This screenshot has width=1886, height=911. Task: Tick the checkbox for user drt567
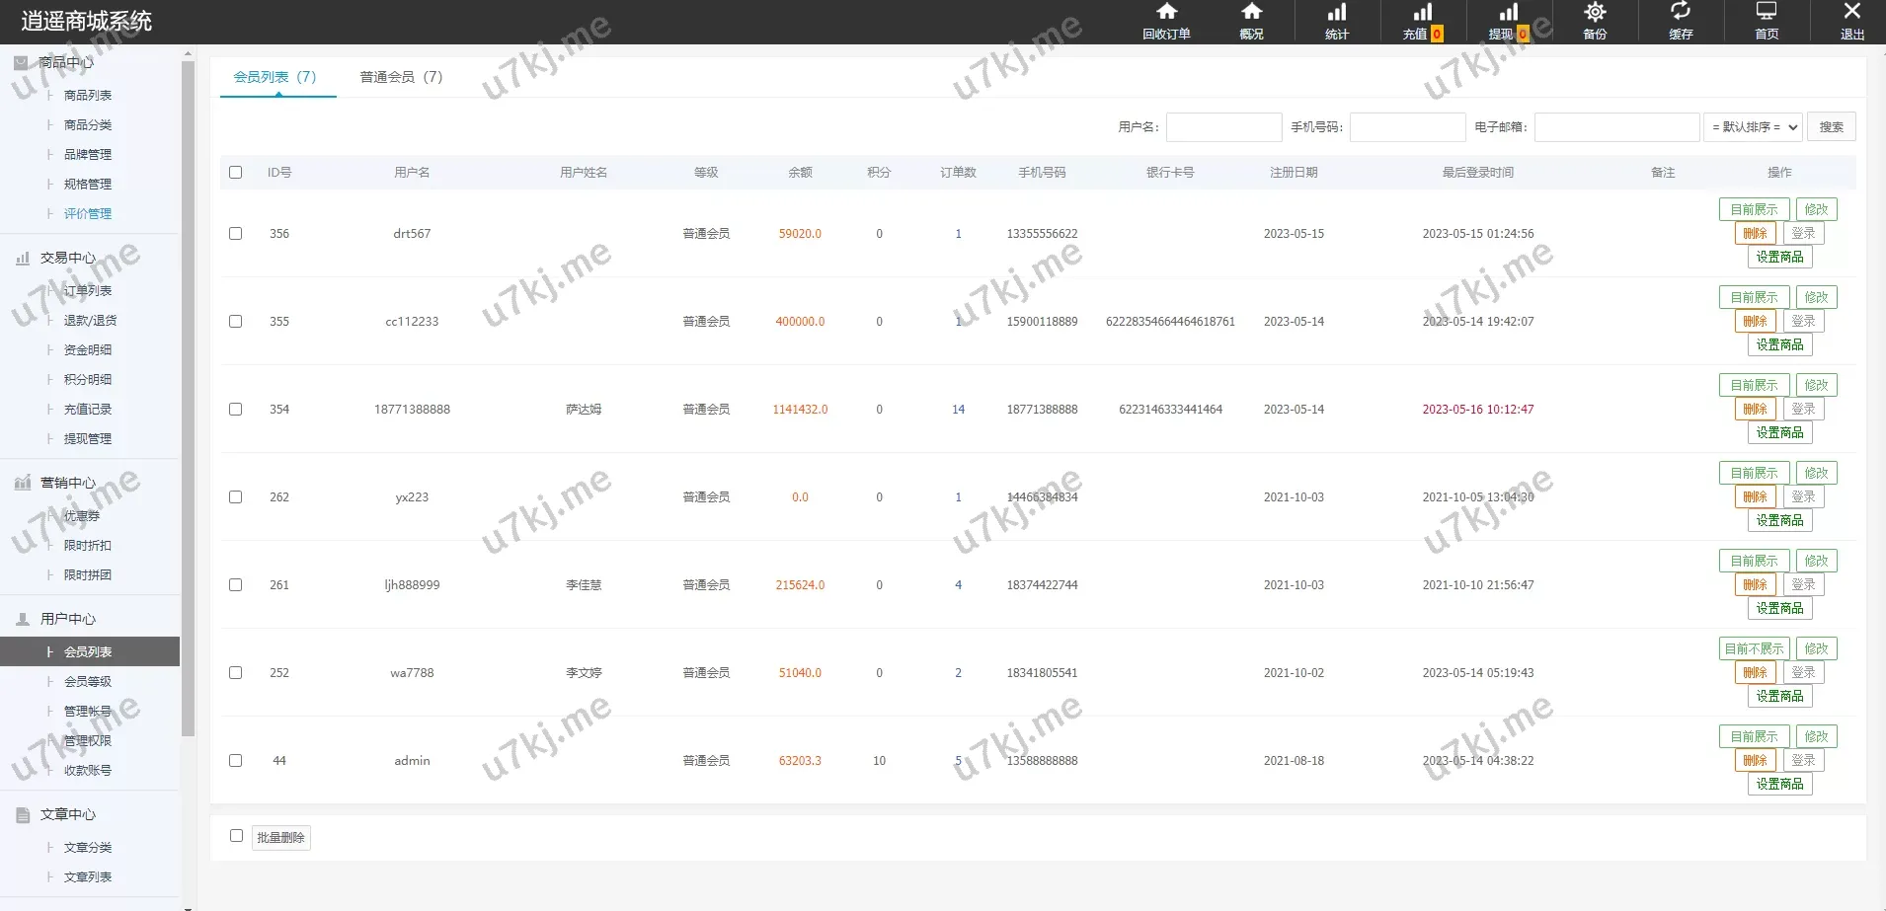coord(236,233)
